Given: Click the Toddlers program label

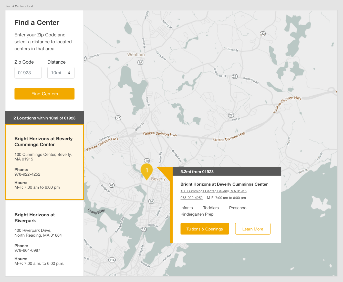Looking at the screenshot, I should (x=211, y=208).
